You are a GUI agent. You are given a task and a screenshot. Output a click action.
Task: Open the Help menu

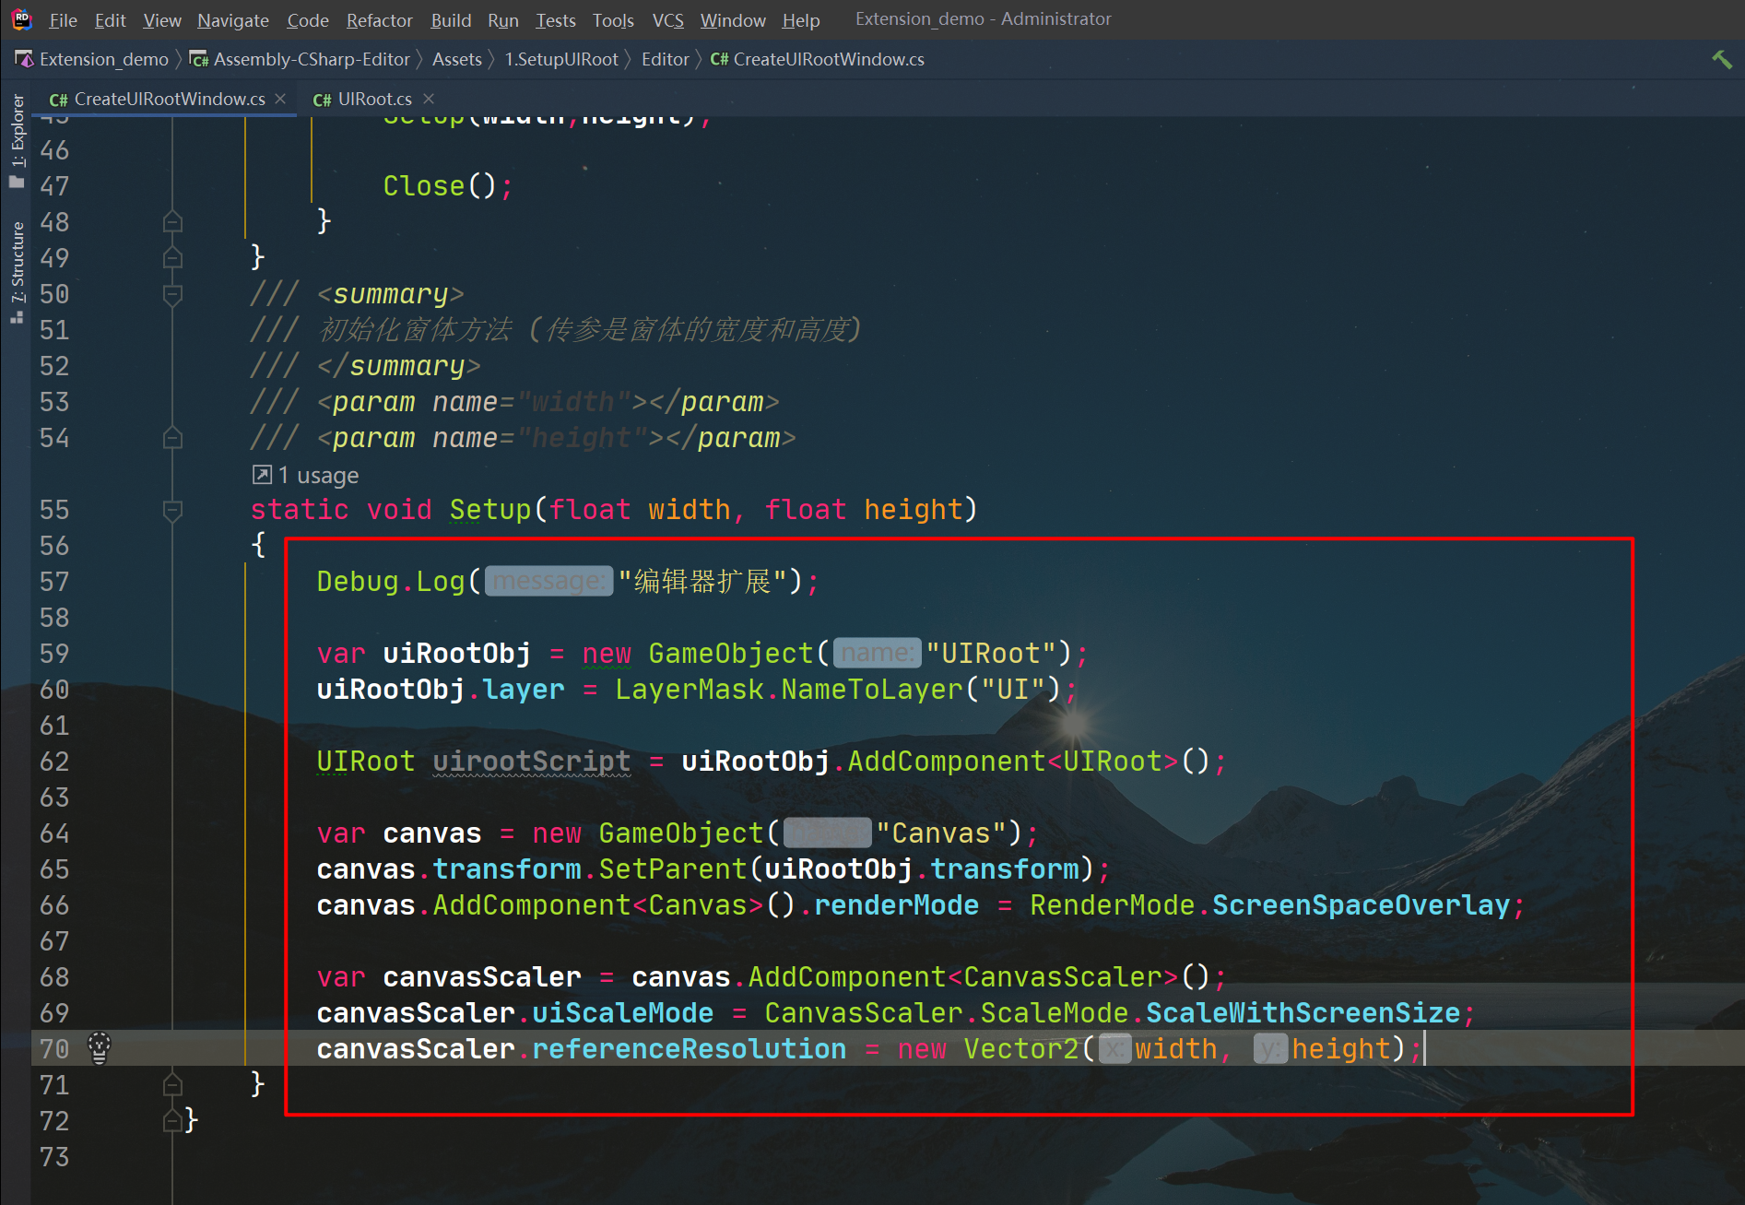pyautogui.click(x=801, y=19)
